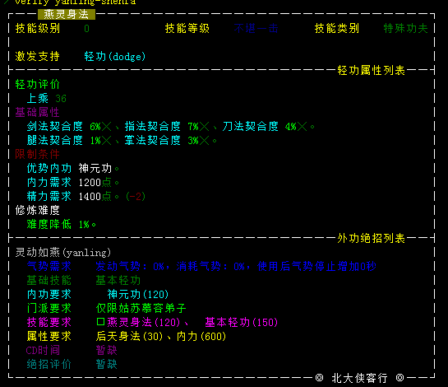Click the 门派要求 label

(49, 309)
